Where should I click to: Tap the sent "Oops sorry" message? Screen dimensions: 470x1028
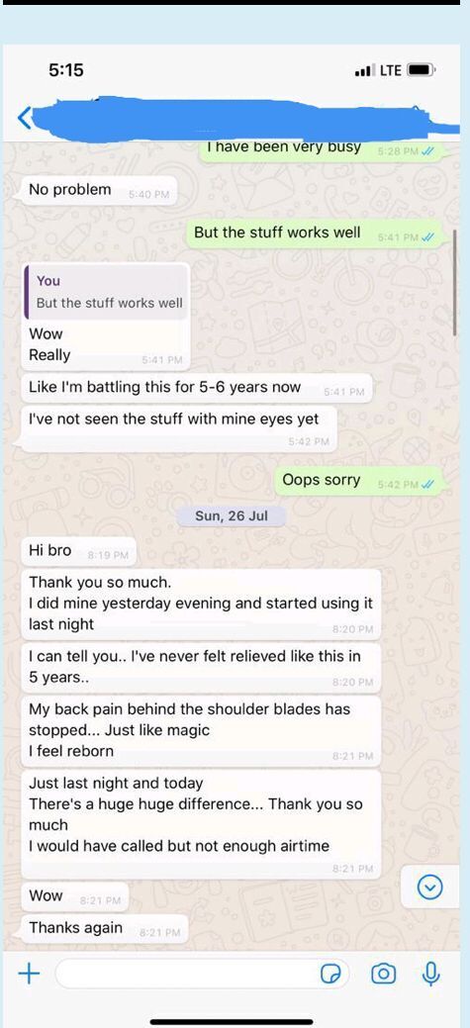[x=359, y=481]
